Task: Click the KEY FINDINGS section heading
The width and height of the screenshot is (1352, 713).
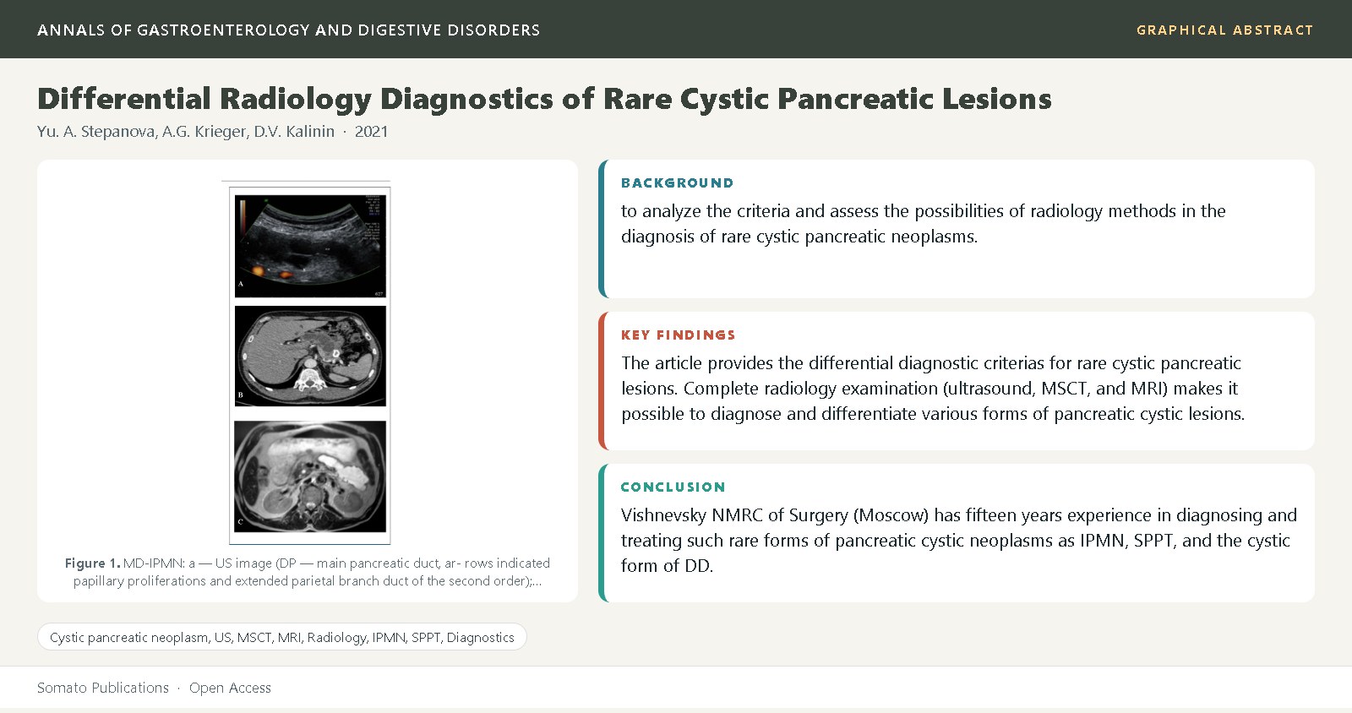Action: coord(678,335)
